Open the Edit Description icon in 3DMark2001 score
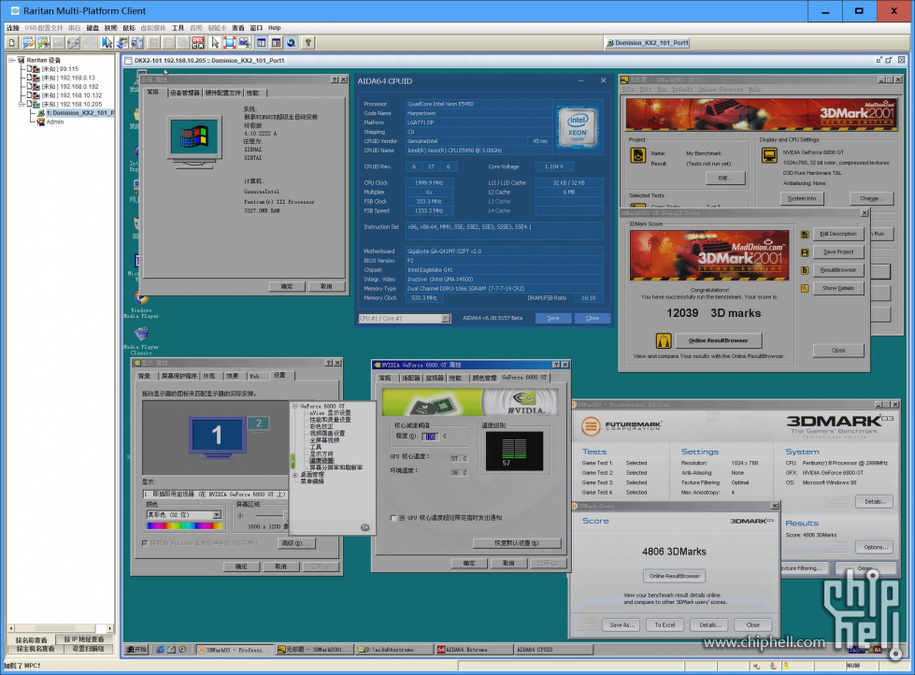Screen dimensions: 915x675 (805, 234)
